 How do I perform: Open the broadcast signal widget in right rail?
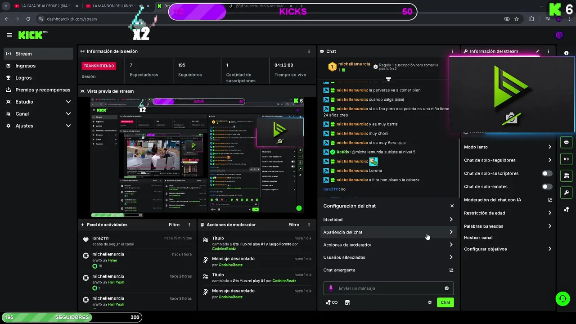566,159
